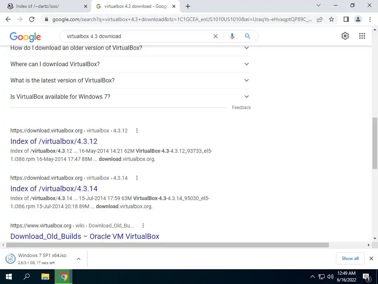
Task: Click the scroll-up arrow of vertical scrollbar
Action: coord(375,30)
